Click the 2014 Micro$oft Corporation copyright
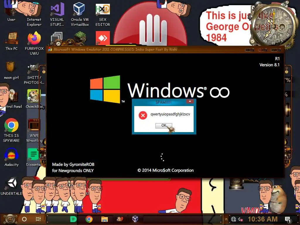Screen dimensions: 300x225 pyautogui.click(x=166, y=170)
